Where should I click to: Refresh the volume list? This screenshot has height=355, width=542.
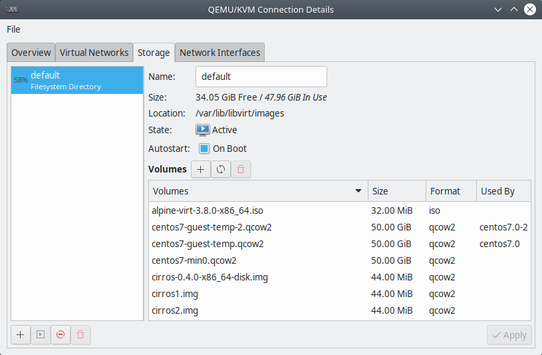tap(221, 169)
